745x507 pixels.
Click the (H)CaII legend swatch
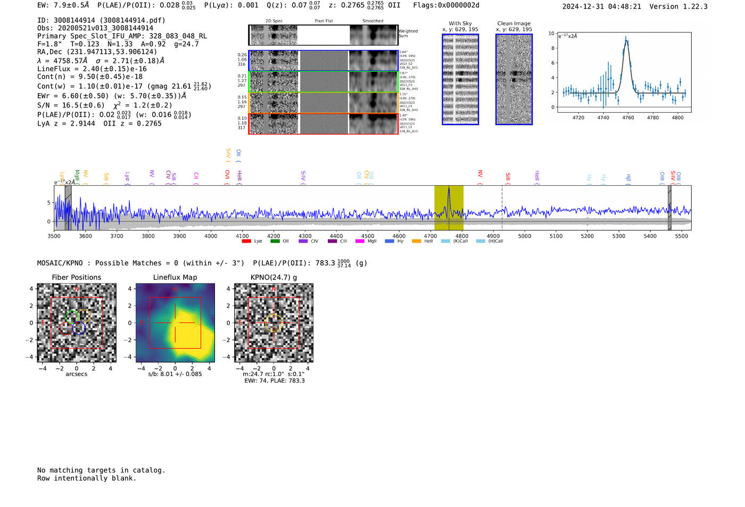point(481,241)
